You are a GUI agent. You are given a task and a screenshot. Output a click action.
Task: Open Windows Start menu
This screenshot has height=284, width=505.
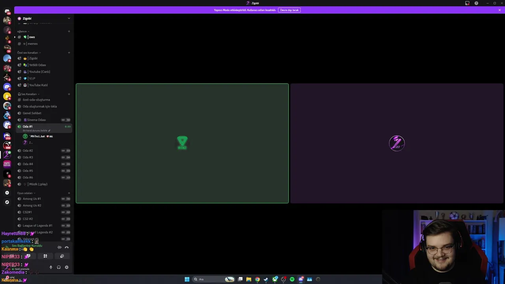187,279
